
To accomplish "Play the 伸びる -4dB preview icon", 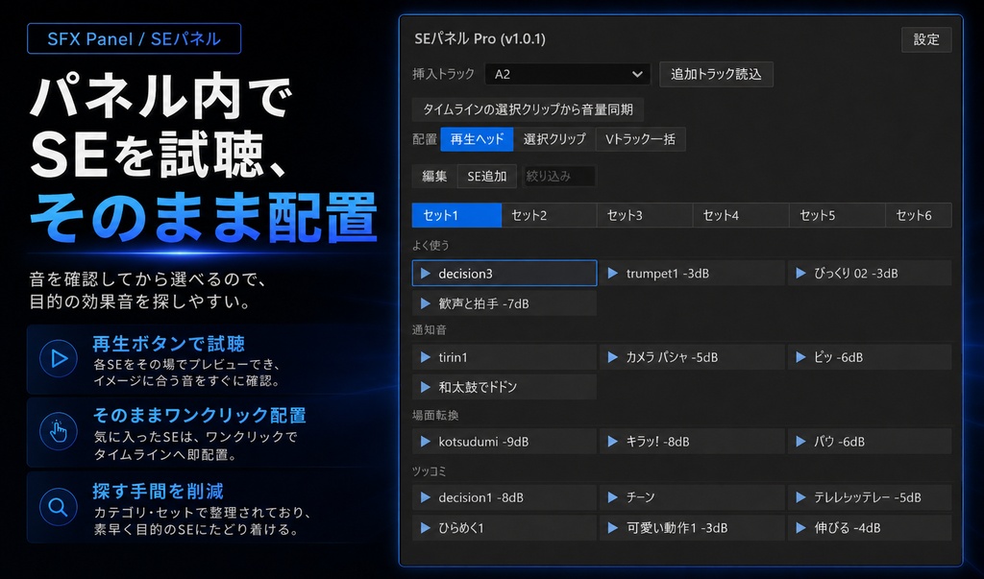I will [x=800, y=528].
